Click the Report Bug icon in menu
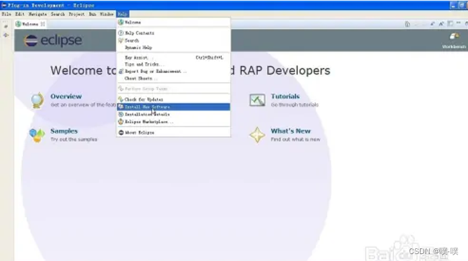Image resolution: width=468 pixels, height=261 pixels. [x=121, y=72]
